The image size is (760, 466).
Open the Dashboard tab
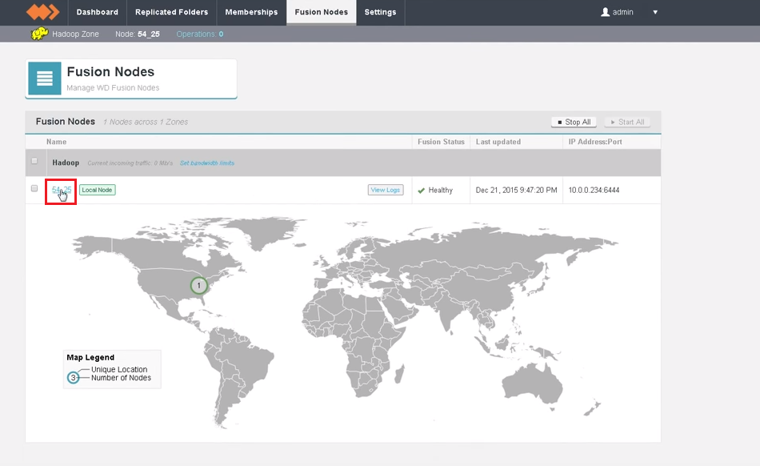tap(97, 12)
